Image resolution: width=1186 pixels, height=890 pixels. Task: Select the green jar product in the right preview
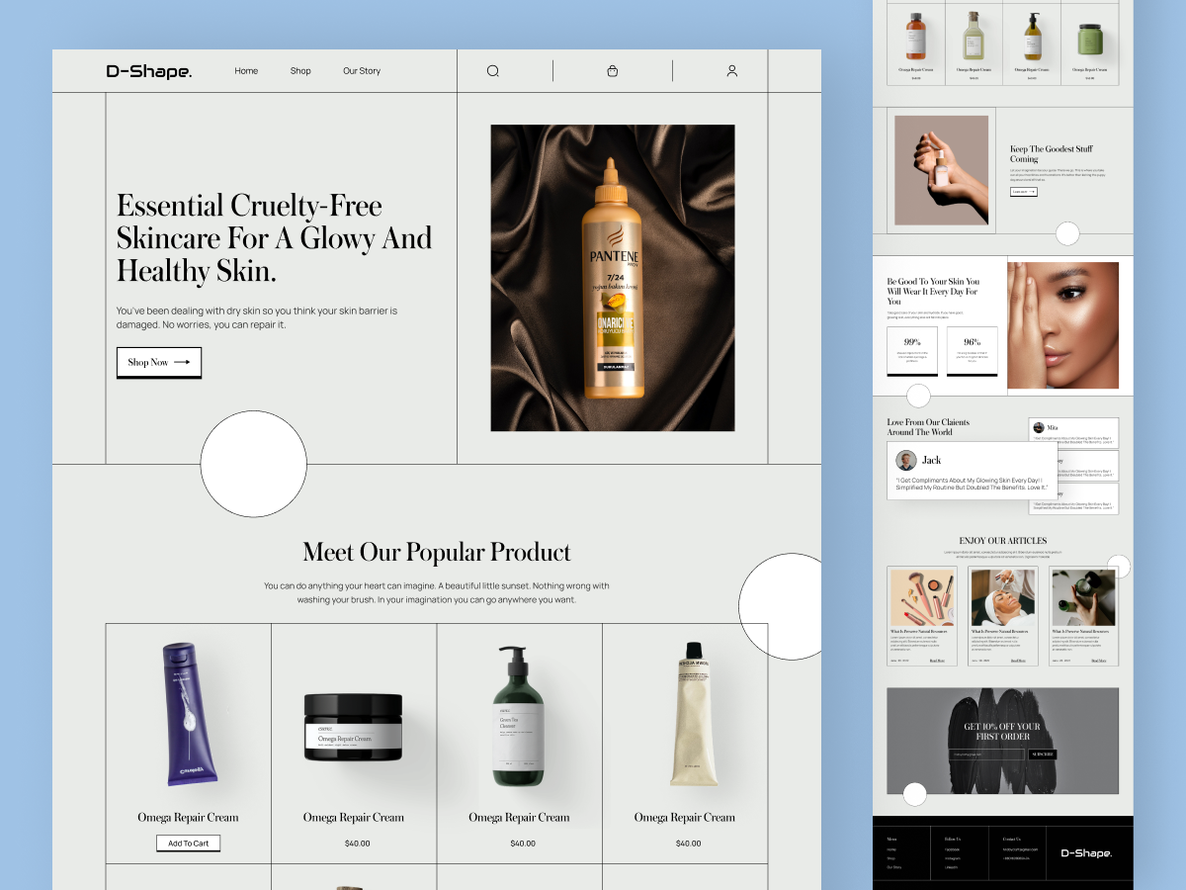tap(1090, 41)
